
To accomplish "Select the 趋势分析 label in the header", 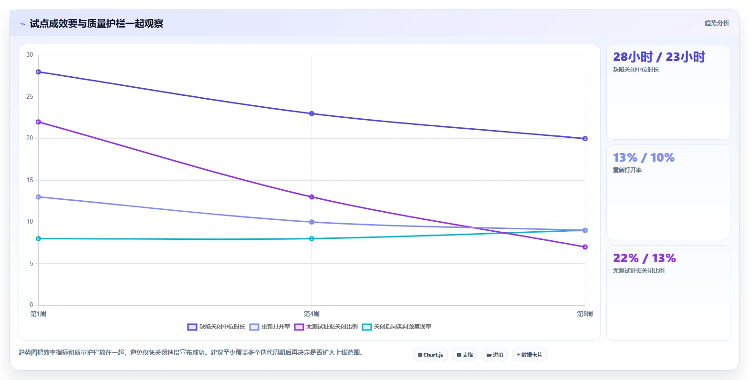I will point(717,23).
